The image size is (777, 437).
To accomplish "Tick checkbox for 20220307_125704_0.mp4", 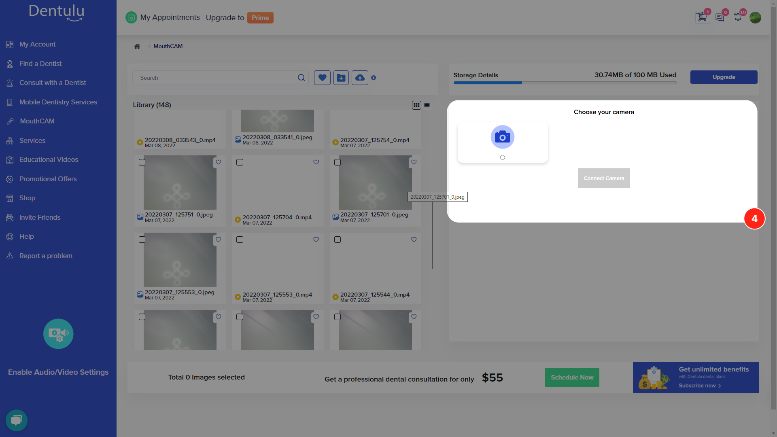I will 240,162.
